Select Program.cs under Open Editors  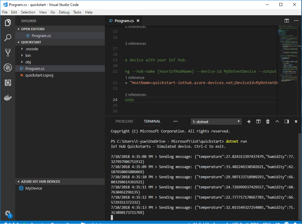[x=60, y=36]
